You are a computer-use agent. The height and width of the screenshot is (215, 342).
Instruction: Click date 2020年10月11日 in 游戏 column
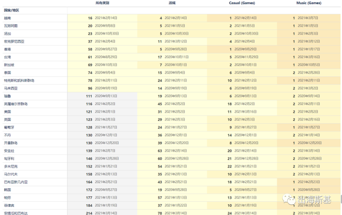tap(177, 57)
